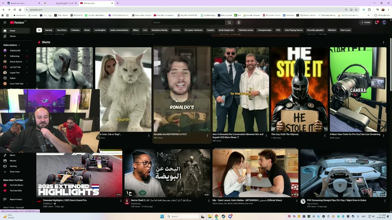The width and height of the screenshot is (392, 220).
Task: Reload the page in the browser
Action: 14,9
